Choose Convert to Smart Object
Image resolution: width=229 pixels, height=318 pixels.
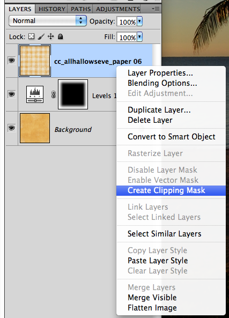(171, 137)
